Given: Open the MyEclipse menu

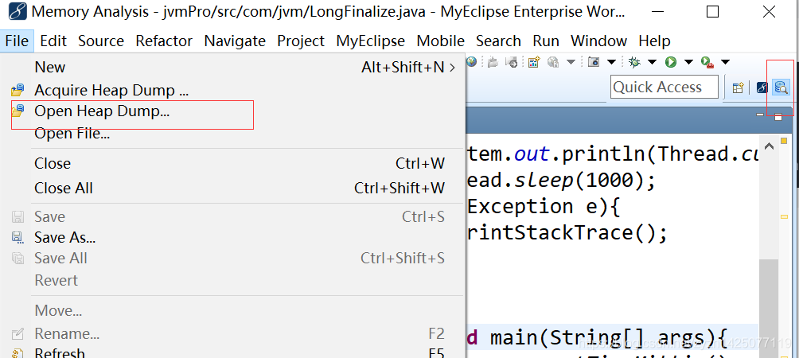Looking at the screenshot, I should [371, 41].
